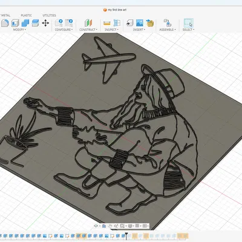Viewport: 242px width, 242px height.
Task: Click the second Configure table icon
Action: (x=69, y=23)
